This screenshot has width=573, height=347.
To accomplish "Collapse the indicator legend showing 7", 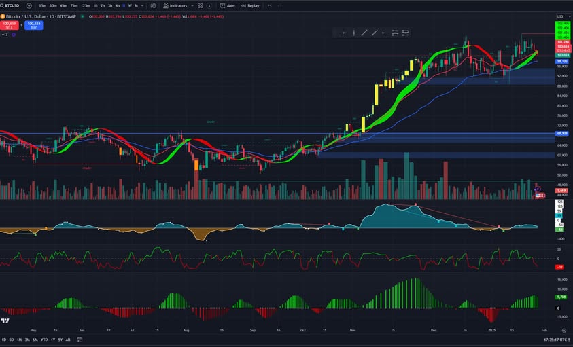I will point(4,34).
